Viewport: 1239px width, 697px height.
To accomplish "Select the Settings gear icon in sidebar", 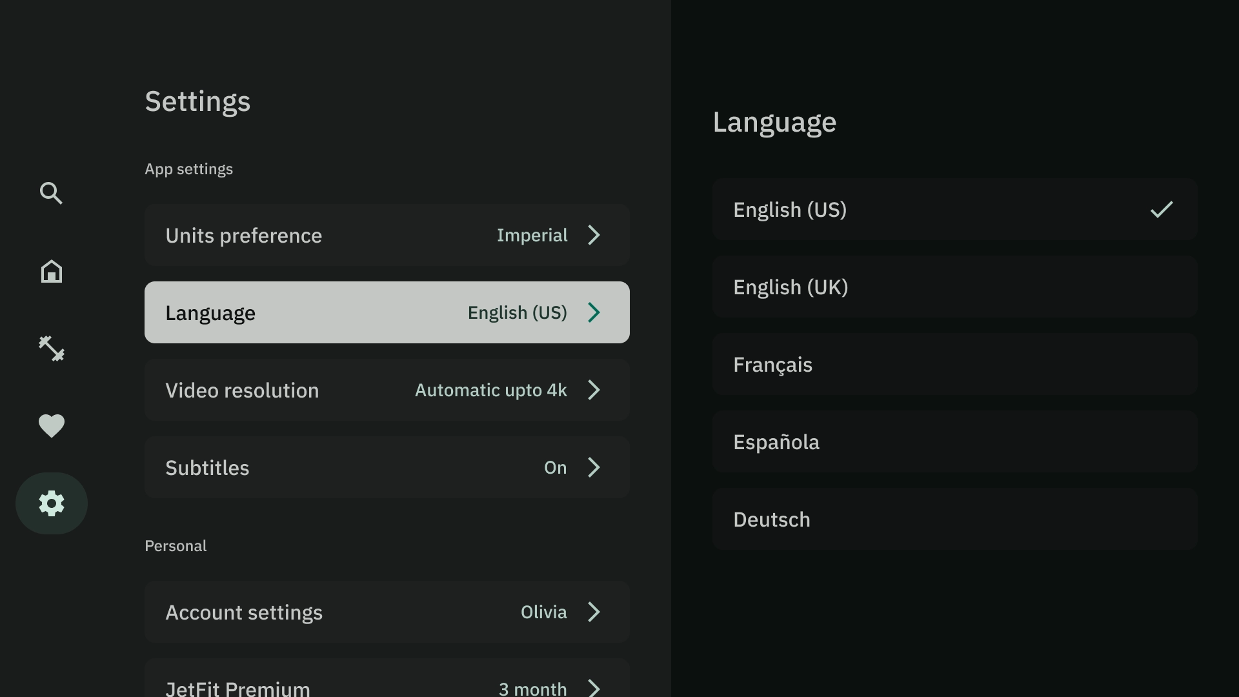I will 51,503.
